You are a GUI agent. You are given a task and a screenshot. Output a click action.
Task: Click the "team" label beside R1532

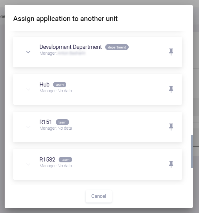pyautogui.click(x=65, y=160)
